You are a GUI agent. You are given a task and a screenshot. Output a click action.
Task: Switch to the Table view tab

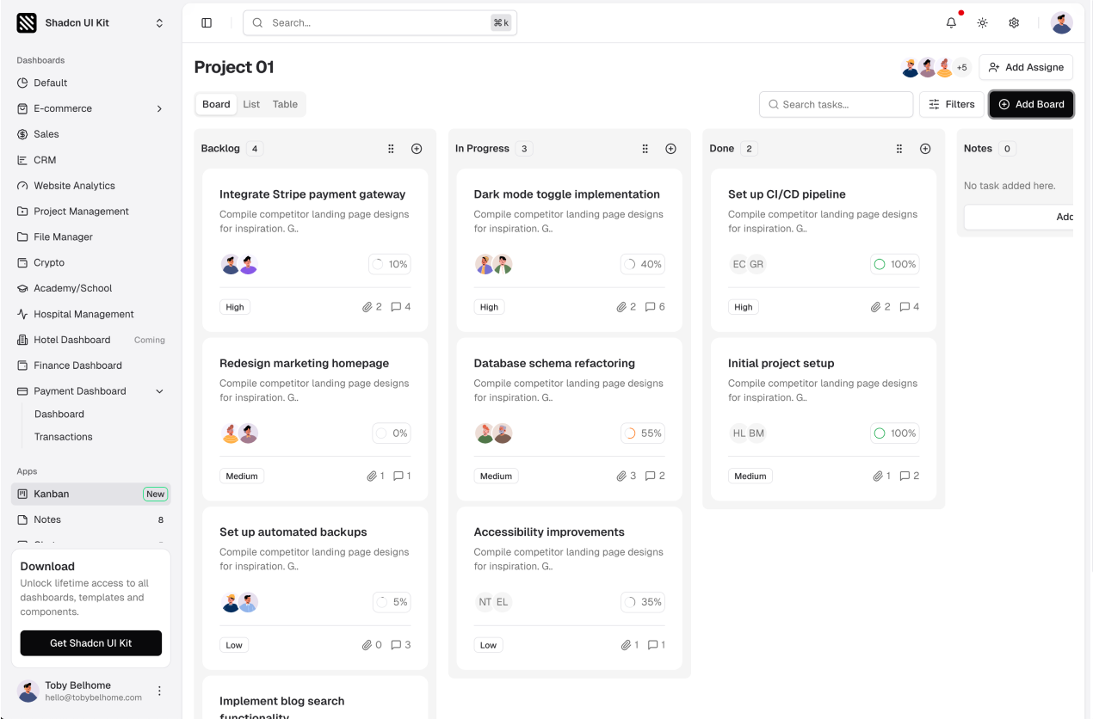click(285, 104)
